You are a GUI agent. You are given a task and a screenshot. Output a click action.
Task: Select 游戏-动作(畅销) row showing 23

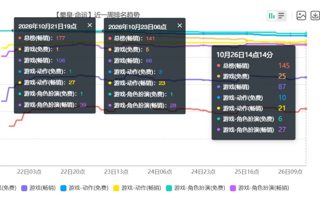point(136,83)
